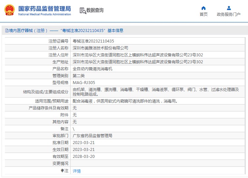The image size is (248, 178).
Task: Click the 产品名称 row label
Action: click(60, 69)
